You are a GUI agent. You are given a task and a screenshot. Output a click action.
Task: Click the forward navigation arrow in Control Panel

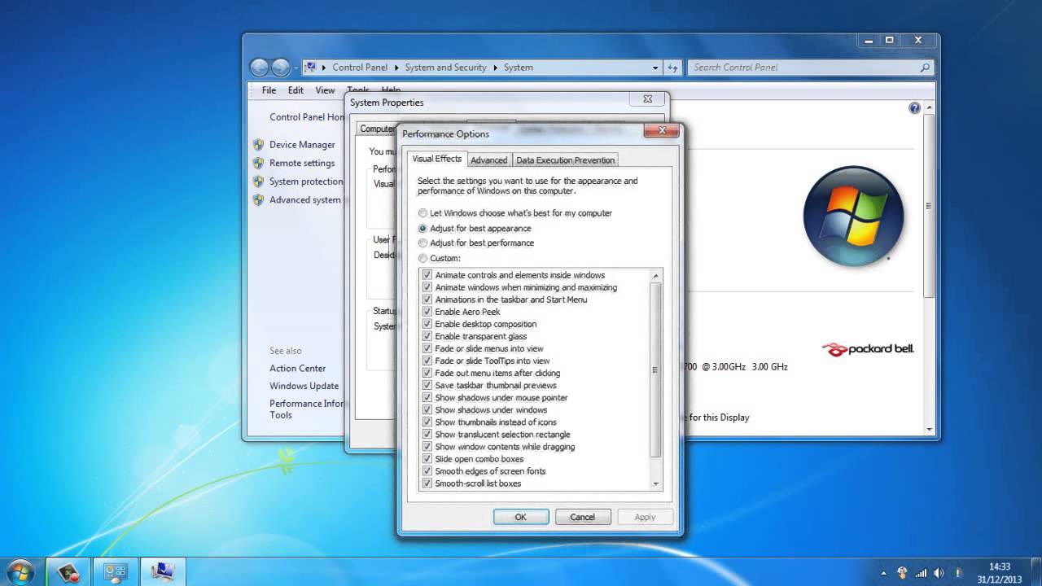(x=280, y=68)
